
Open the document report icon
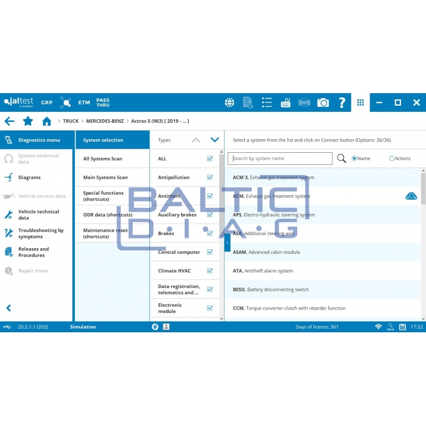coord(248,102)
